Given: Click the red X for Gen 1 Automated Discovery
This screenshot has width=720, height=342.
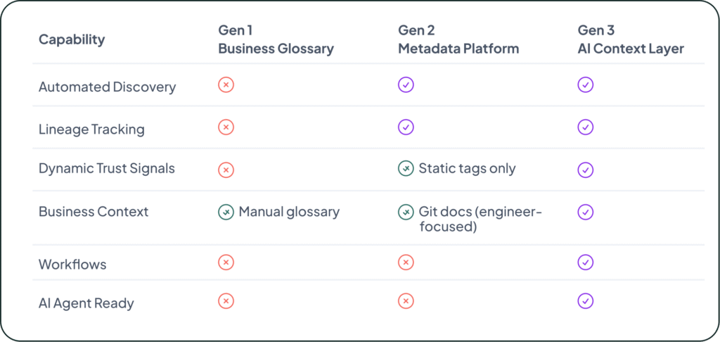Looking at the screenshot, I should (x=226, y=85).
